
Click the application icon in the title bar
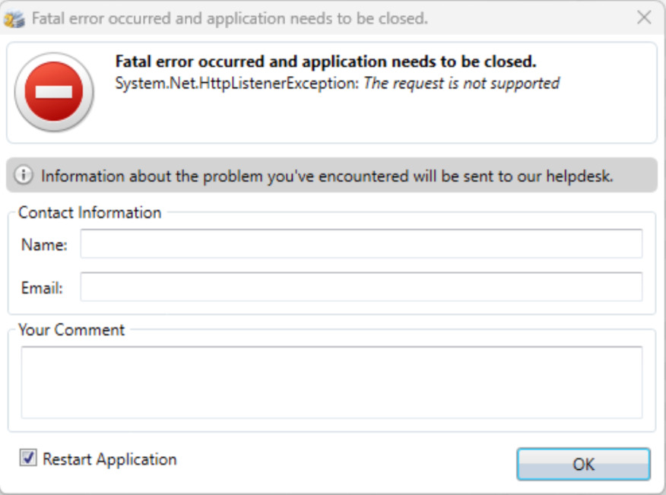coord(14,18)
